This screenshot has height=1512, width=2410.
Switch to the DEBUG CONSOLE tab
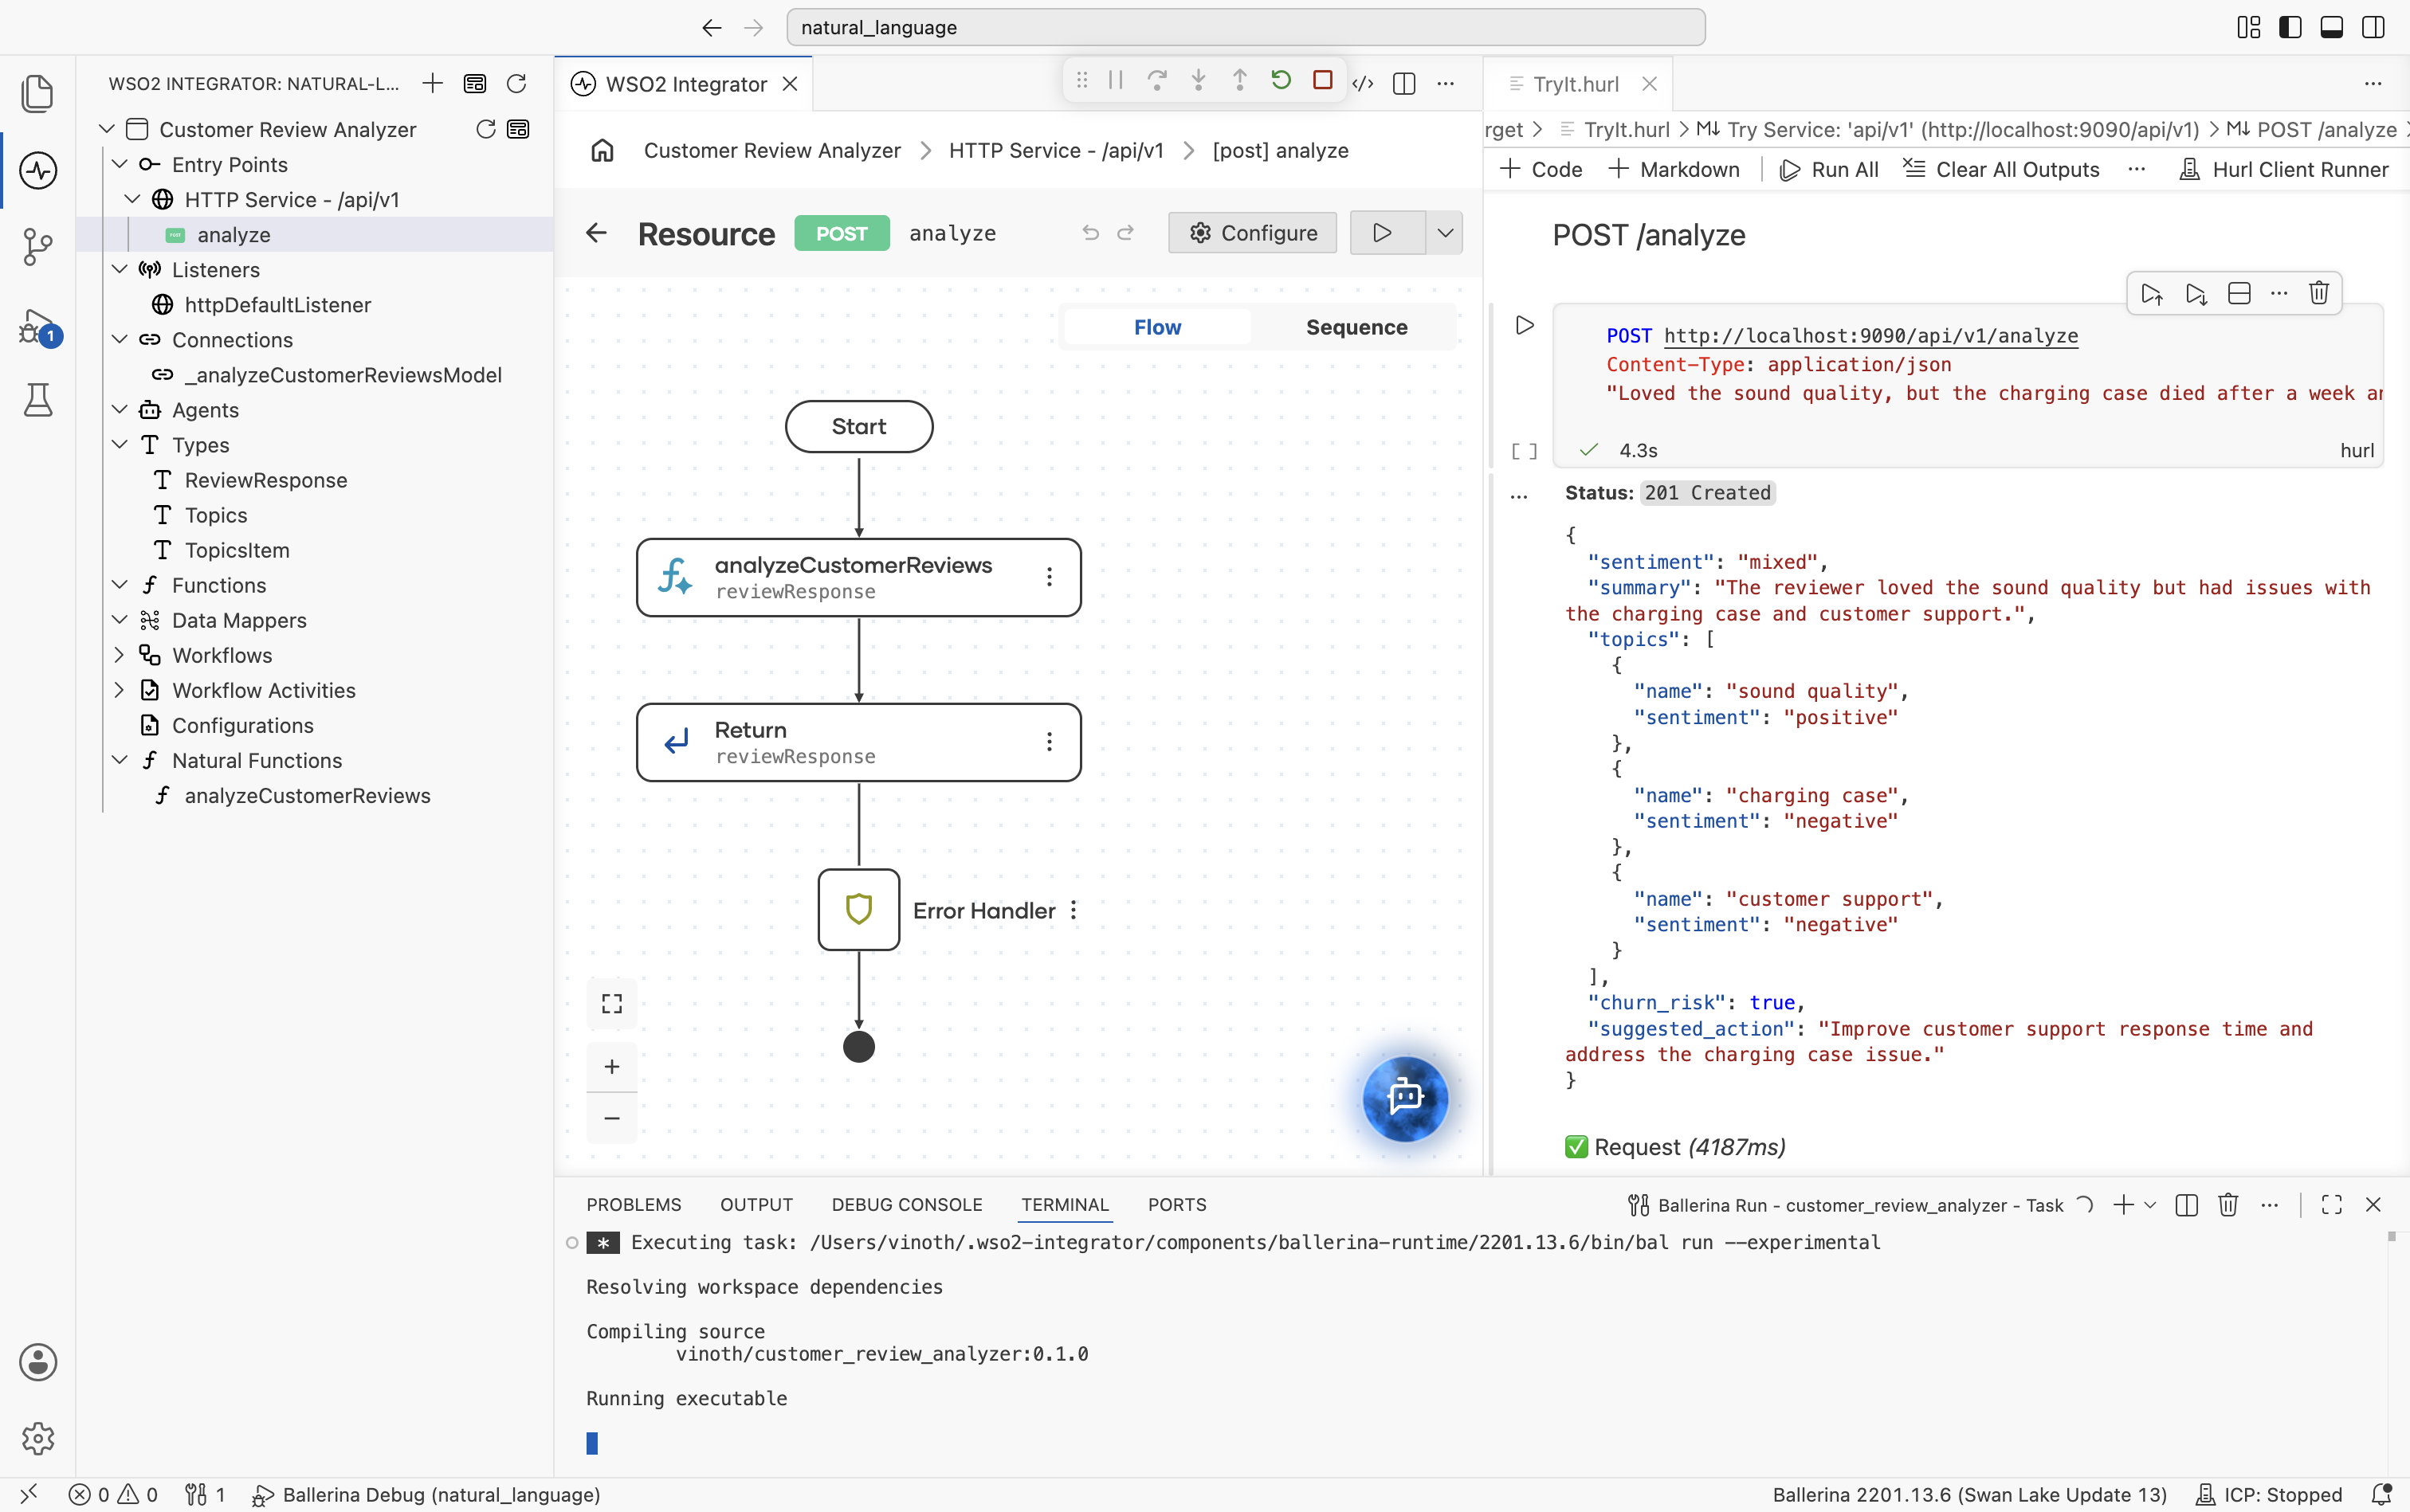pos(906,1205)
